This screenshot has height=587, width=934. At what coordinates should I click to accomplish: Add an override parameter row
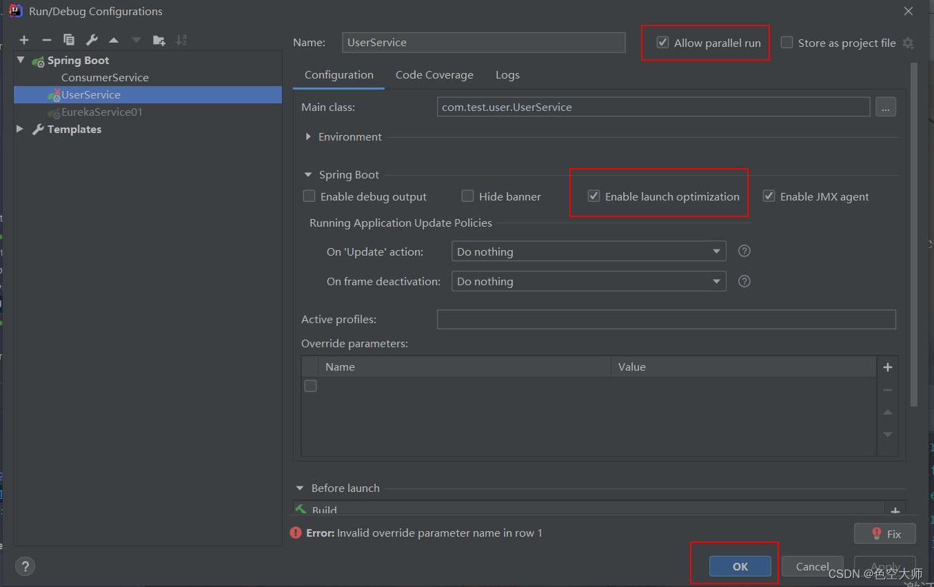point(888,367)
